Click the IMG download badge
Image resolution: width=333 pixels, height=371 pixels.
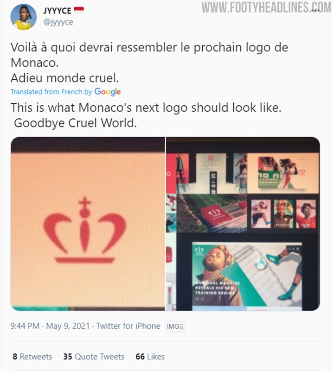coord(175,326)
